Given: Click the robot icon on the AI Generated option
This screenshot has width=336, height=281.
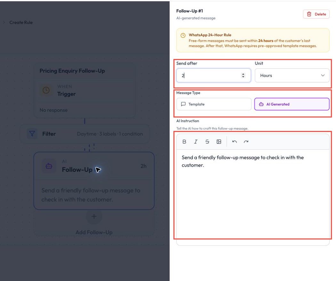Looking at the screenshot, I should tap(261, 104).
